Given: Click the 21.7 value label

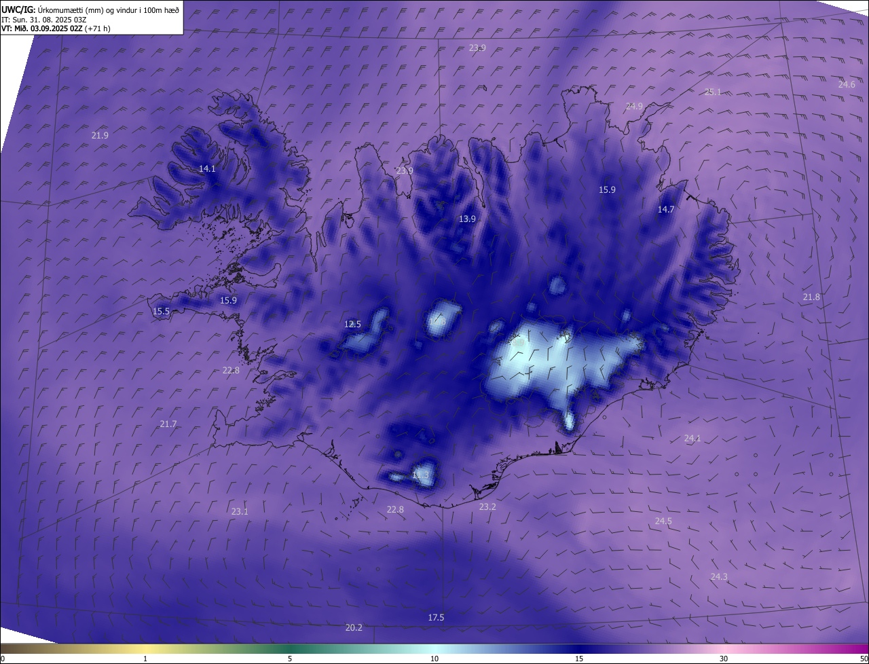Looking at the screenshot, I should [168, 424].
